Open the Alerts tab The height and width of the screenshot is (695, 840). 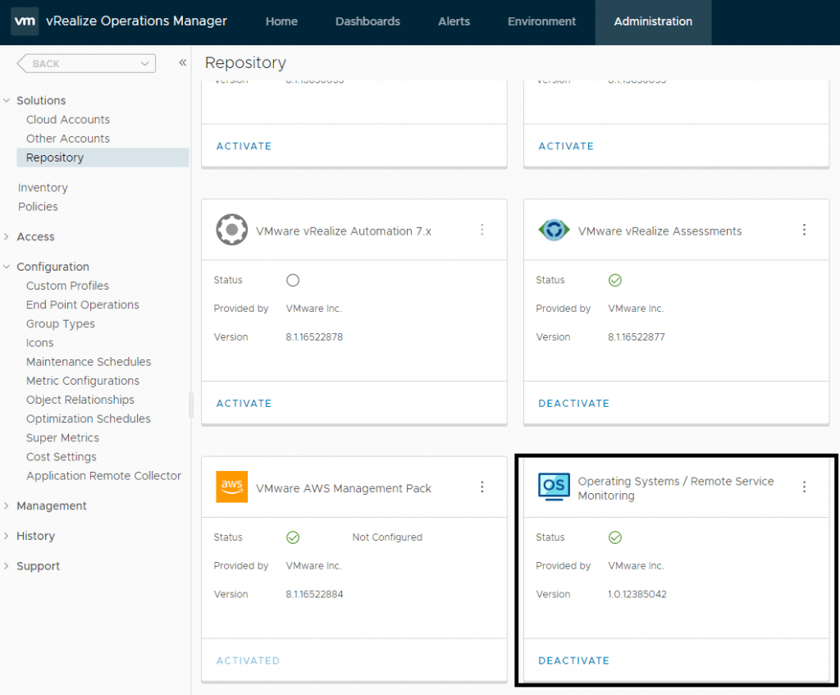click(x=454, y=21)
